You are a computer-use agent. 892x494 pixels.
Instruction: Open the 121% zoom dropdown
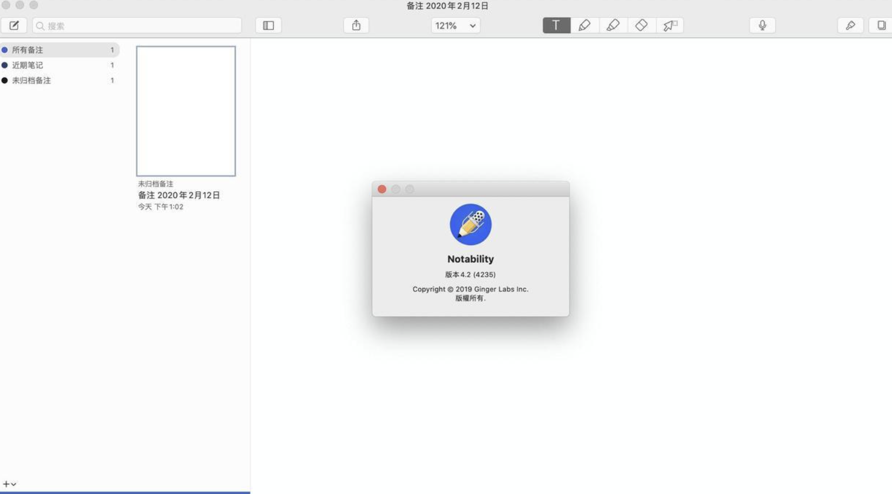pos(455,25)
